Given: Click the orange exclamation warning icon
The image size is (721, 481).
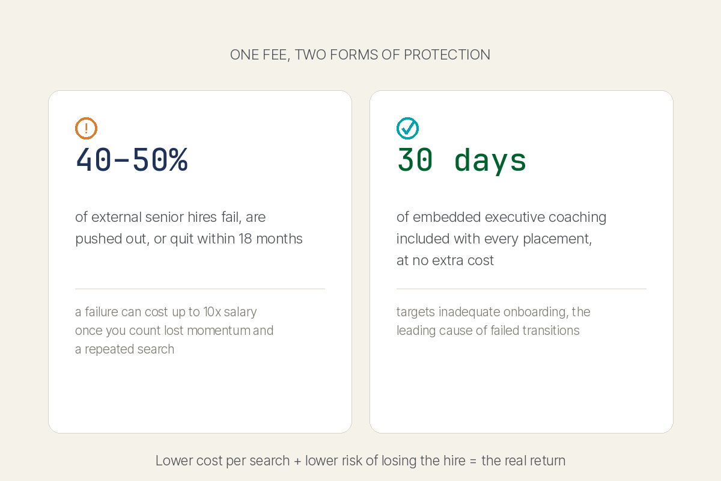Looking at the screenshot, I should coord(86,128).
